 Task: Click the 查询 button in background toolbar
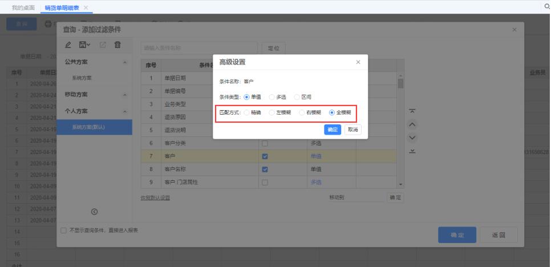pyautogui.click(x=22, y=24)
